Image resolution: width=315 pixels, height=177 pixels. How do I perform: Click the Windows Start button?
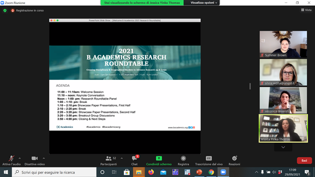pos(6,172)
